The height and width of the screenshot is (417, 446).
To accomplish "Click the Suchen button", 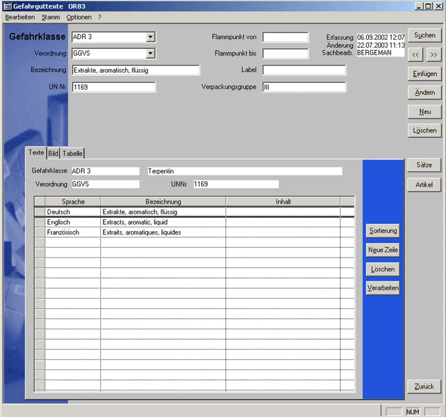I will pos(424,35).
